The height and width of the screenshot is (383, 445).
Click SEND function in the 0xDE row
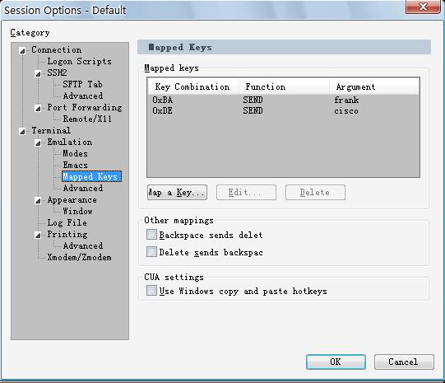(253, 110)
